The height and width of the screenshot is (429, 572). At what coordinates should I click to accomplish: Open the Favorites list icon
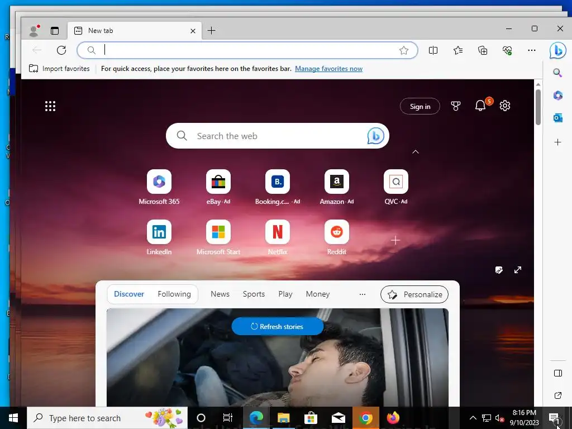tap(458, 50)
